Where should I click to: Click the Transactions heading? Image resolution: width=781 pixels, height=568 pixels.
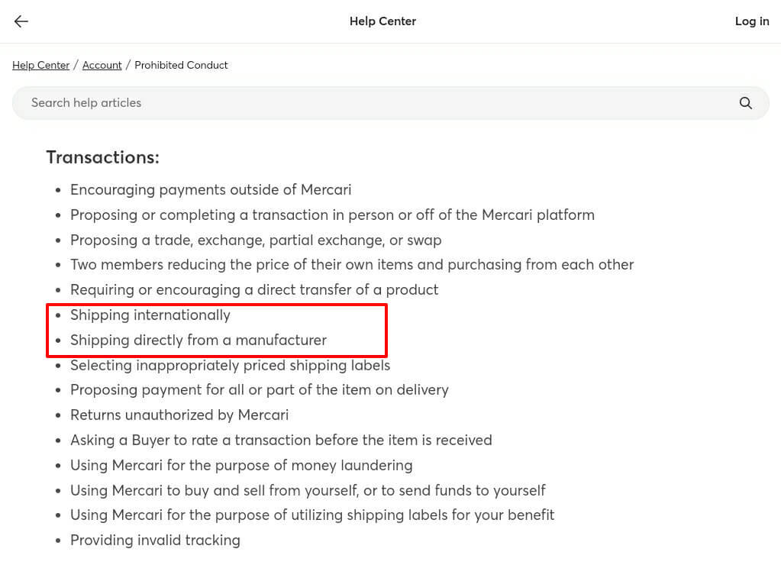(x=102, y=157)
